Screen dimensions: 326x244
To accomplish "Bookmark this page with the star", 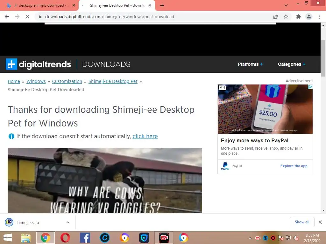I will point(286,17).
